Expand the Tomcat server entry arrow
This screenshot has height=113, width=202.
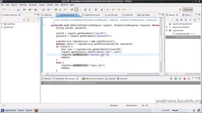tap(42, 83)
